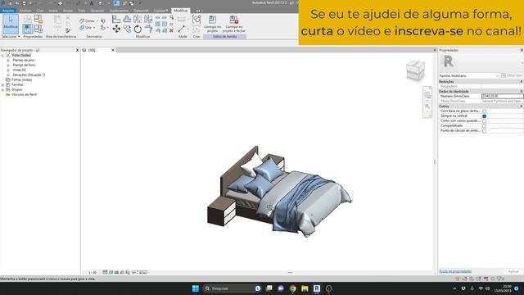
Task: Click the Unir geometry tool
Action: (86, 27)
